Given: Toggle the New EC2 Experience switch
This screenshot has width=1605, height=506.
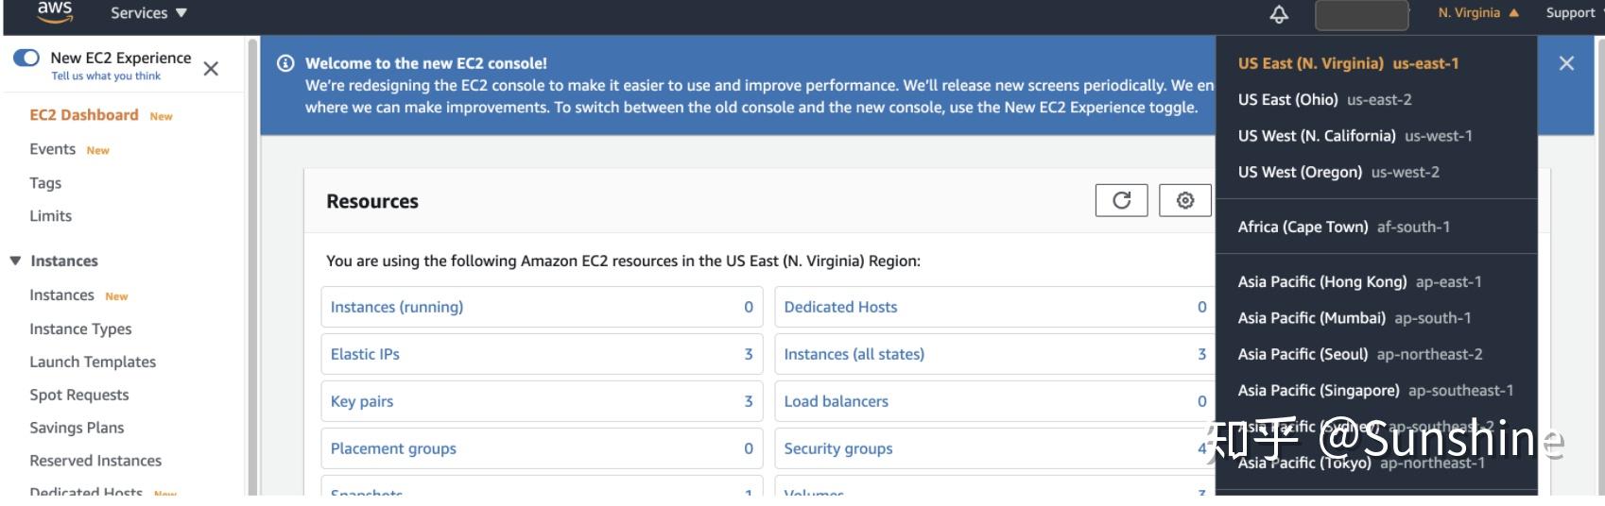Looking at the screenshot, I should (26, 58).
